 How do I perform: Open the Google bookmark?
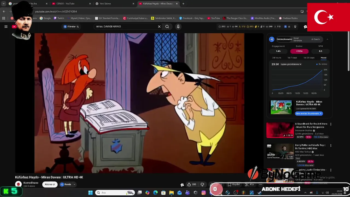point(45,18)
